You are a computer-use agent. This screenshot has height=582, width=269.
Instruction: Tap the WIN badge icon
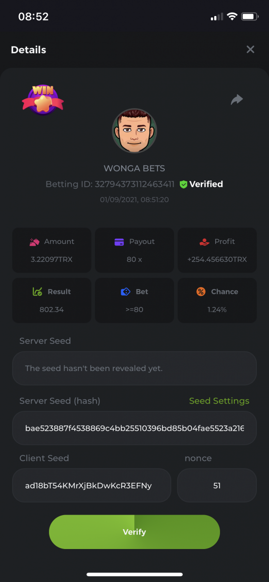point(43,99)
